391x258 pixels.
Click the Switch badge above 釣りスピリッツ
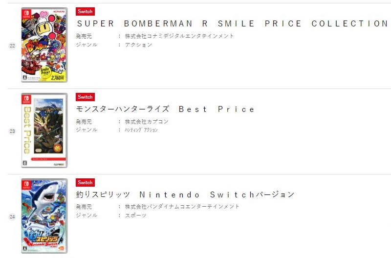coord(85,182)
